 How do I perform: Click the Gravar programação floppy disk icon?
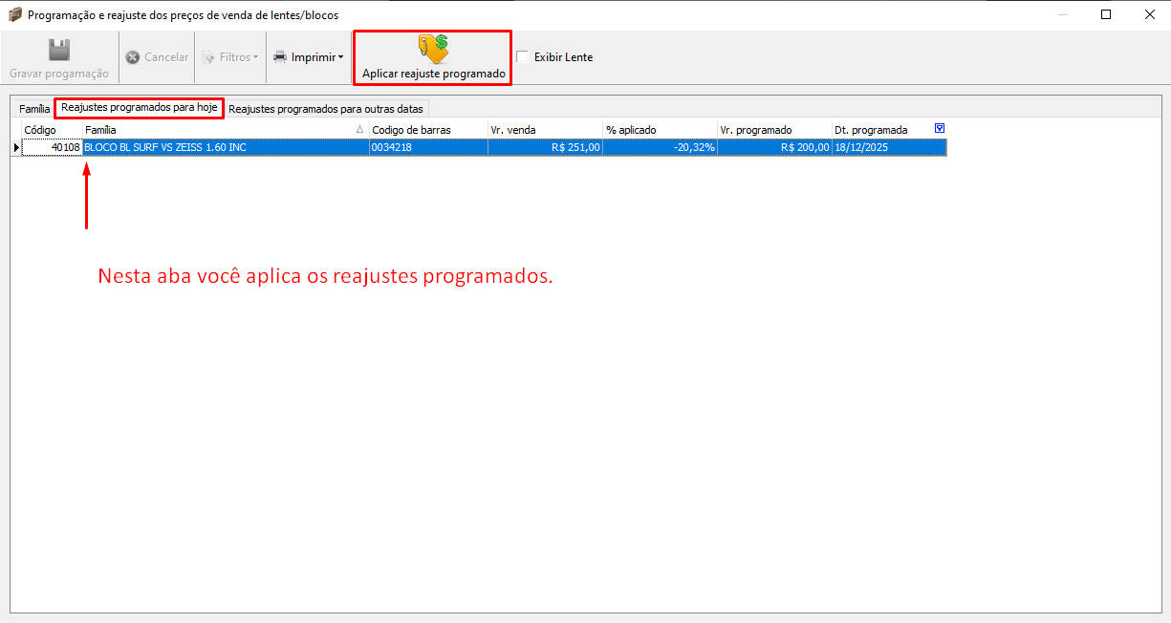pos(59,50)
